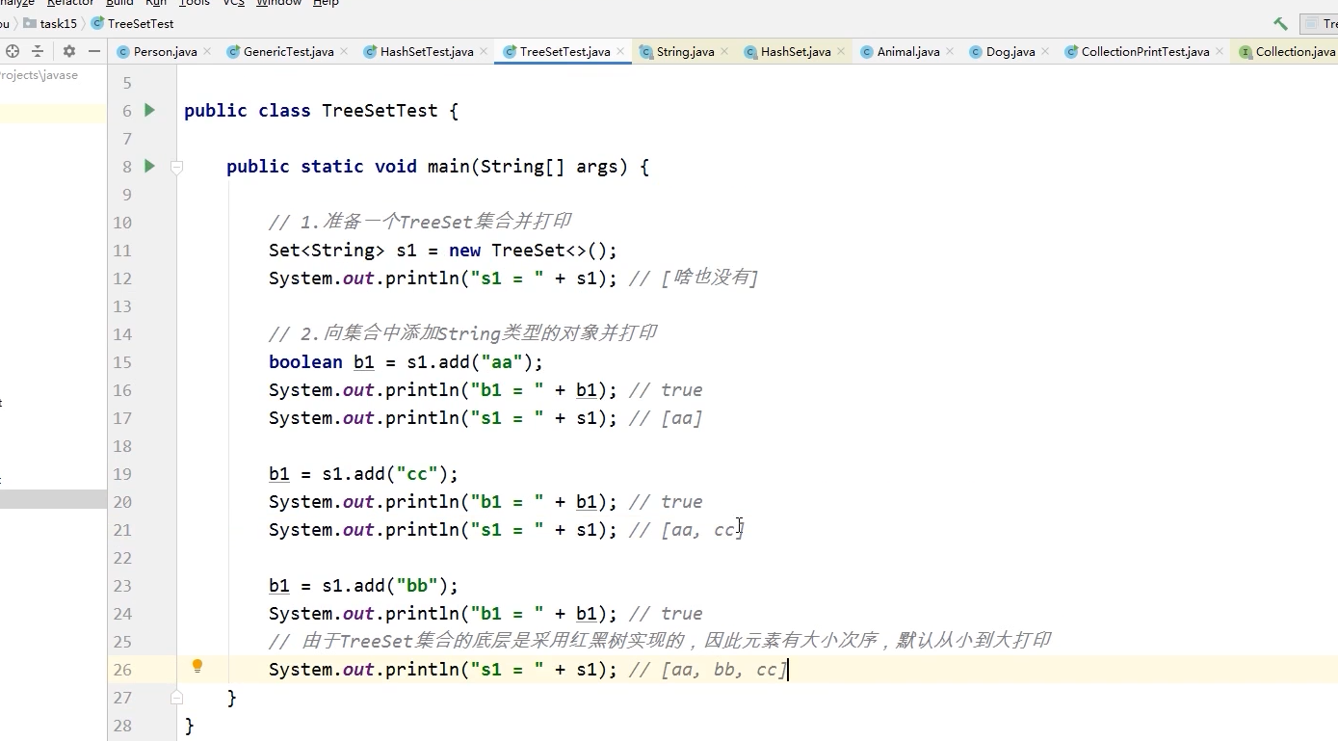This screenshot has height=741, width=1338.
Task: Click the locate/scroll-from-source target icon
Action: pyautogui.click(x=13, y=51)
